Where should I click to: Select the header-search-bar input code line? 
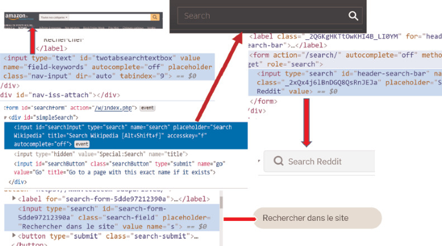pos(345,82)
